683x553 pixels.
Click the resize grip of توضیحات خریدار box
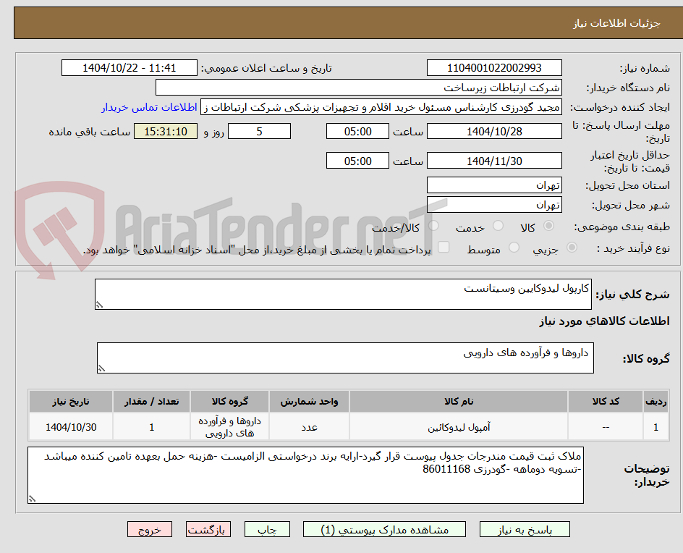(x=32, y=499)
